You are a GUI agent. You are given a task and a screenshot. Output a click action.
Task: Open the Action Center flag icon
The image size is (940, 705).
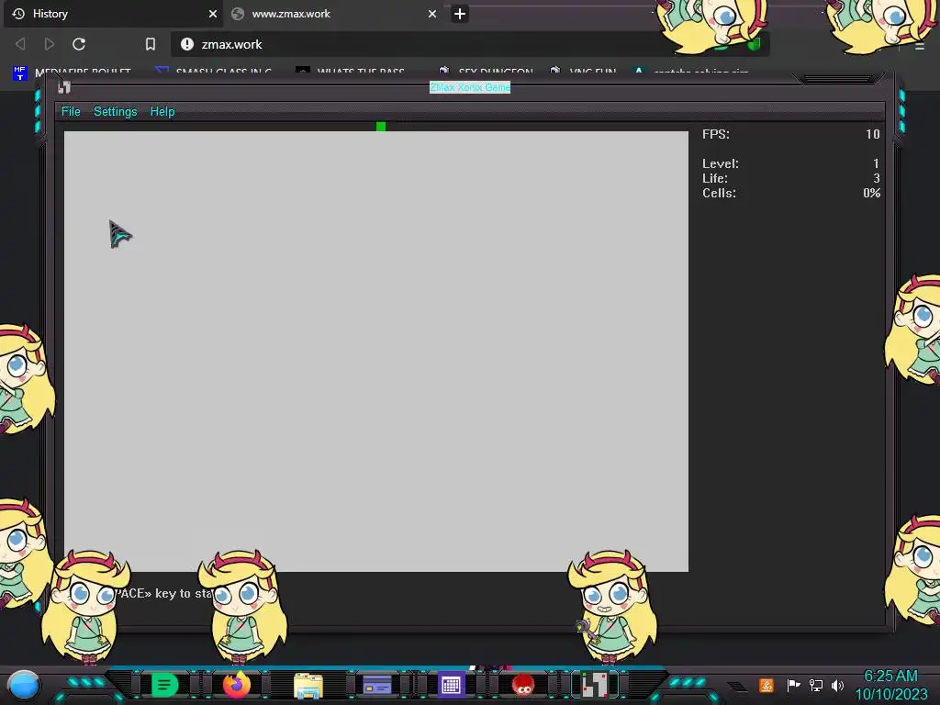click(793, 685)
